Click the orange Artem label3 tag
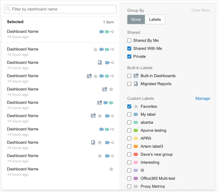This screenshot has height=192, width=218. [136, 146]
